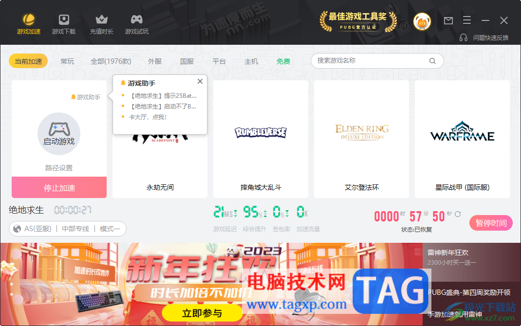
Task: Click the 00:00:27 acceleration timer
Action: [x=73, y=210]
